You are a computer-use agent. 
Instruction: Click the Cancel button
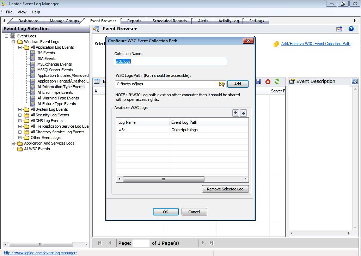click(194, 212)
